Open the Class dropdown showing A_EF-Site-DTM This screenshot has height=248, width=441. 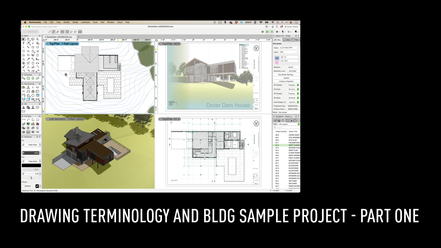(x=289, y=48)
